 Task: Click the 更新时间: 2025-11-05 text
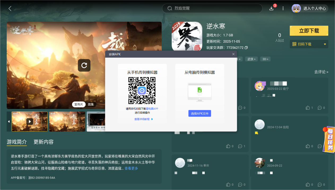(x=223, y=41)
